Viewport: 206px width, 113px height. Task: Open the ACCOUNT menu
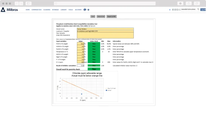(78, 10)
